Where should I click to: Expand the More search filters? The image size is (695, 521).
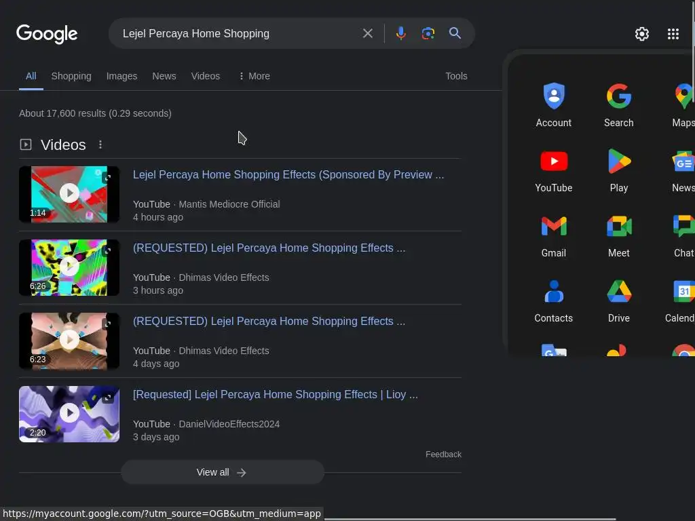(255, 76)
